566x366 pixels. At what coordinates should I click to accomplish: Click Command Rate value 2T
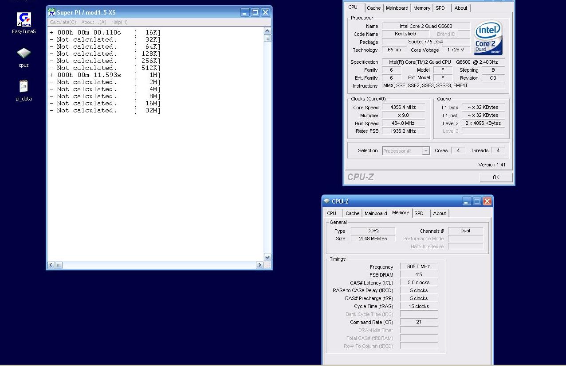[x=419, y=322]
